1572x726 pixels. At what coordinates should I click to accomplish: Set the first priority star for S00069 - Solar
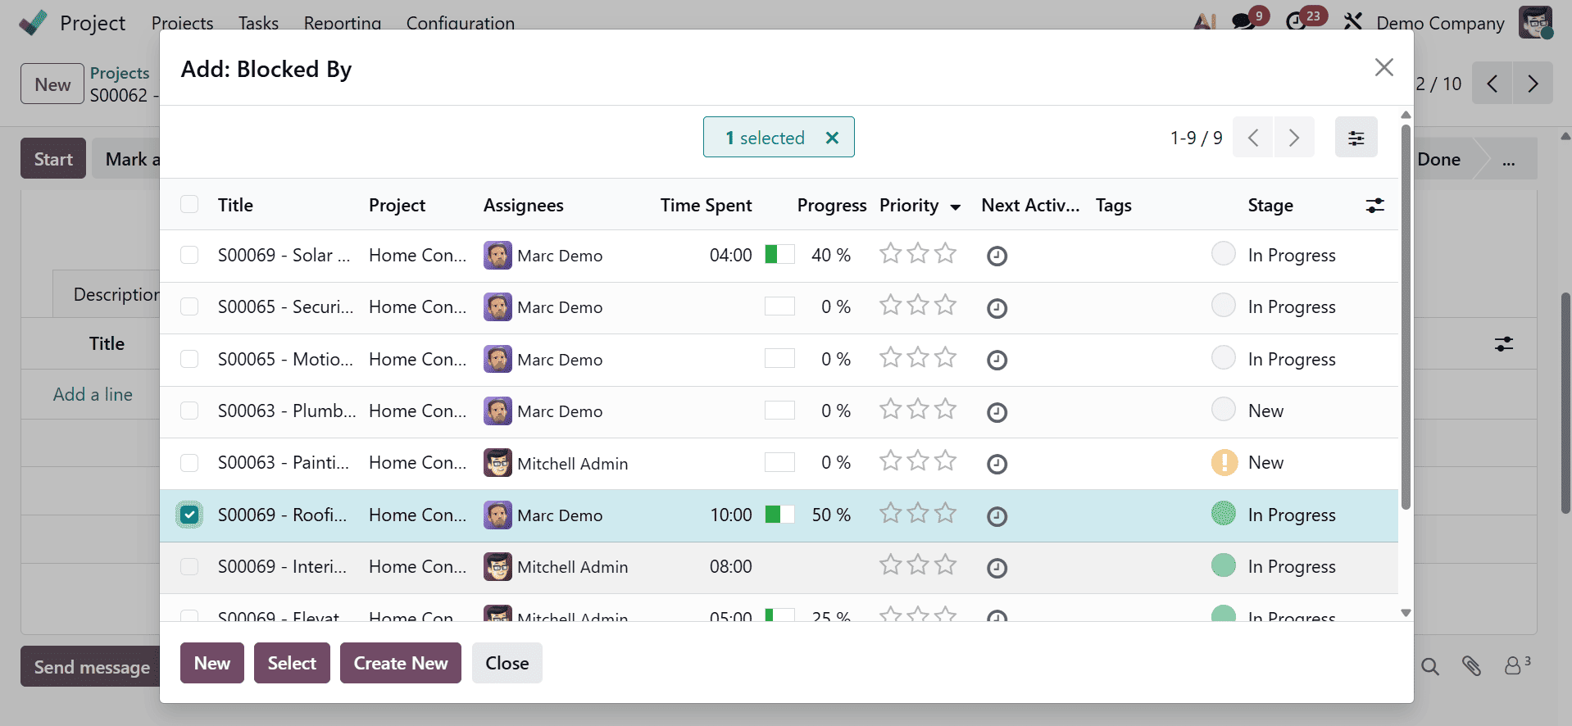coord(890,253)
